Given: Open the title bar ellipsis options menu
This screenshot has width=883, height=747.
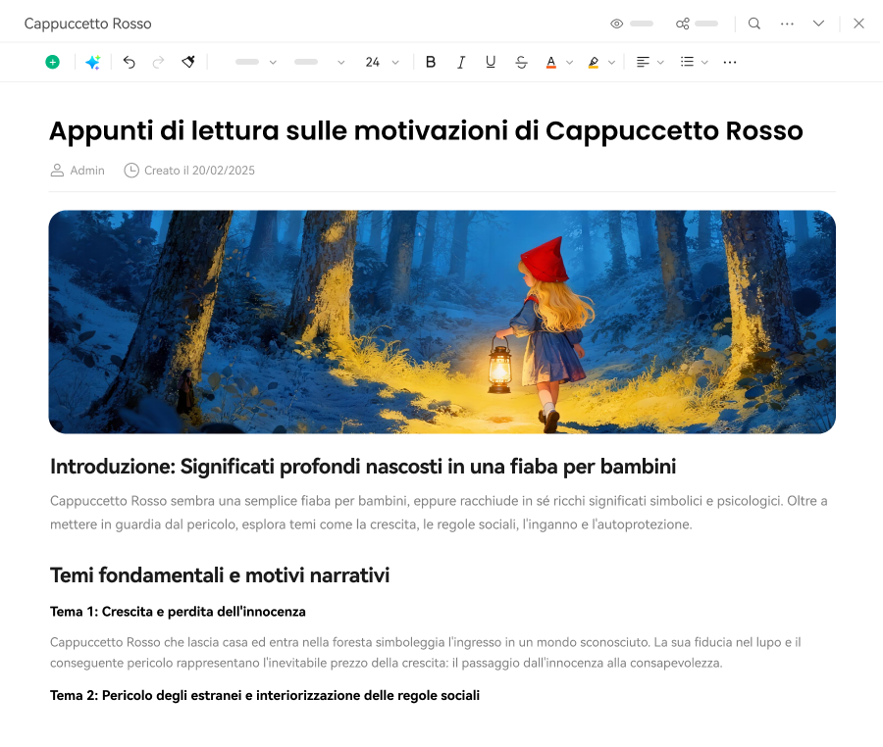Looking at the screenshot, I should point(787,23).
